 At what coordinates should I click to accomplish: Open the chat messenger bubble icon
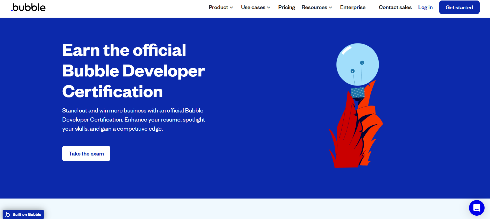tap(477, 208)
